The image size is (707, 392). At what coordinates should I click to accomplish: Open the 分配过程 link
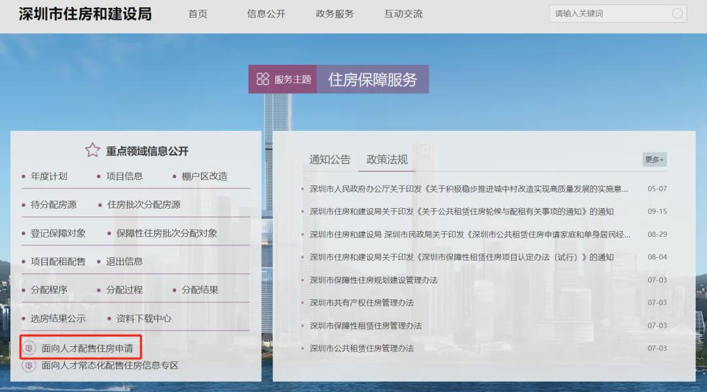click(124, 290)
